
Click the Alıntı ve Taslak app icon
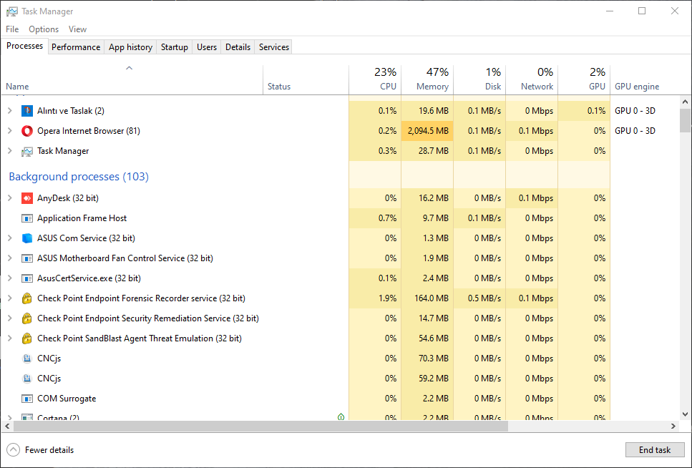(x=27, y=111)
